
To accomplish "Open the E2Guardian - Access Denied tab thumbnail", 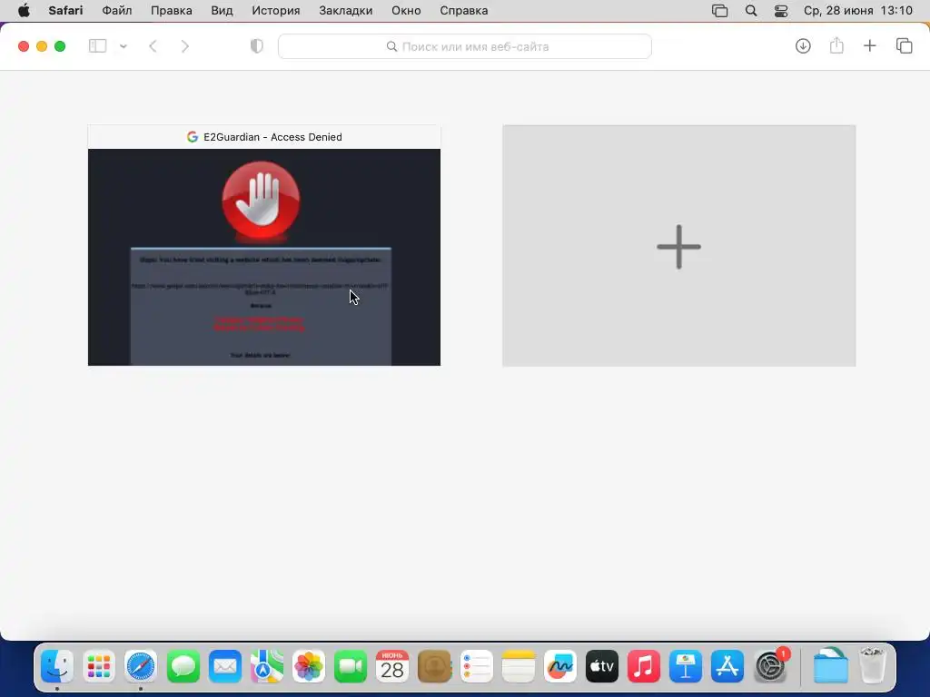I will [264, 257].
